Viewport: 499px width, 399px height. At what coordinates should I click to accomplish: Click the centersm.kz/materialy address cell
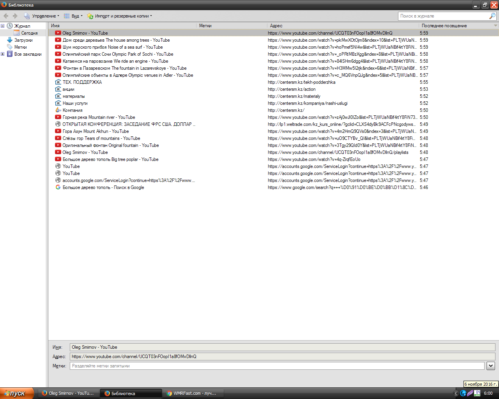point(294,96)
